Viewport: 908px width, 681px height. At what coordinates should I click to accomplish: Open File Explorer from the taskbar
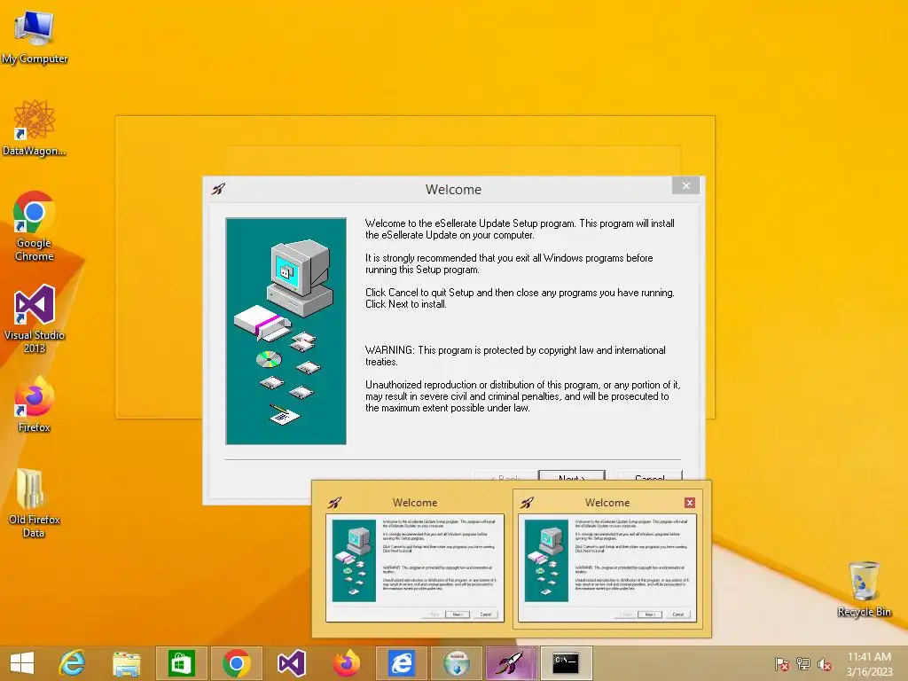tap(126, 663)
